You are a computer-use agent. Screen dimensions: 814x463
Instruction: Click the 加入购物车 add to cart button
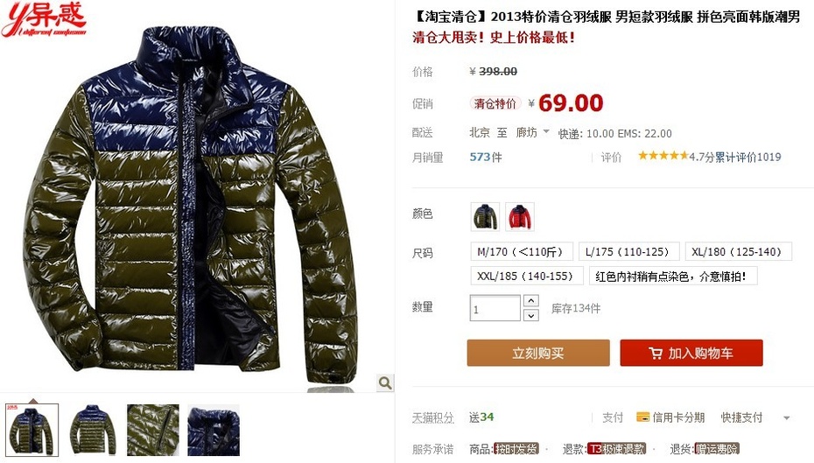pyautogui.click(x=691, y=353)
